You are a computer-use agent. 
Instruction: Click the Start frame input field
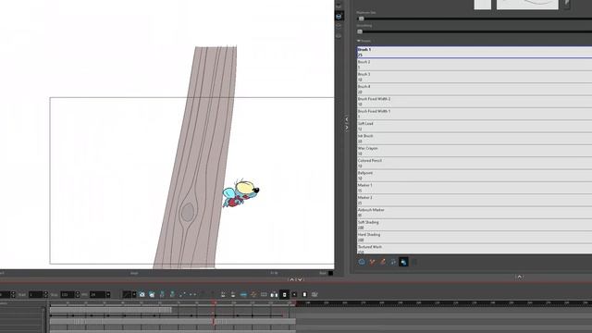36,294
